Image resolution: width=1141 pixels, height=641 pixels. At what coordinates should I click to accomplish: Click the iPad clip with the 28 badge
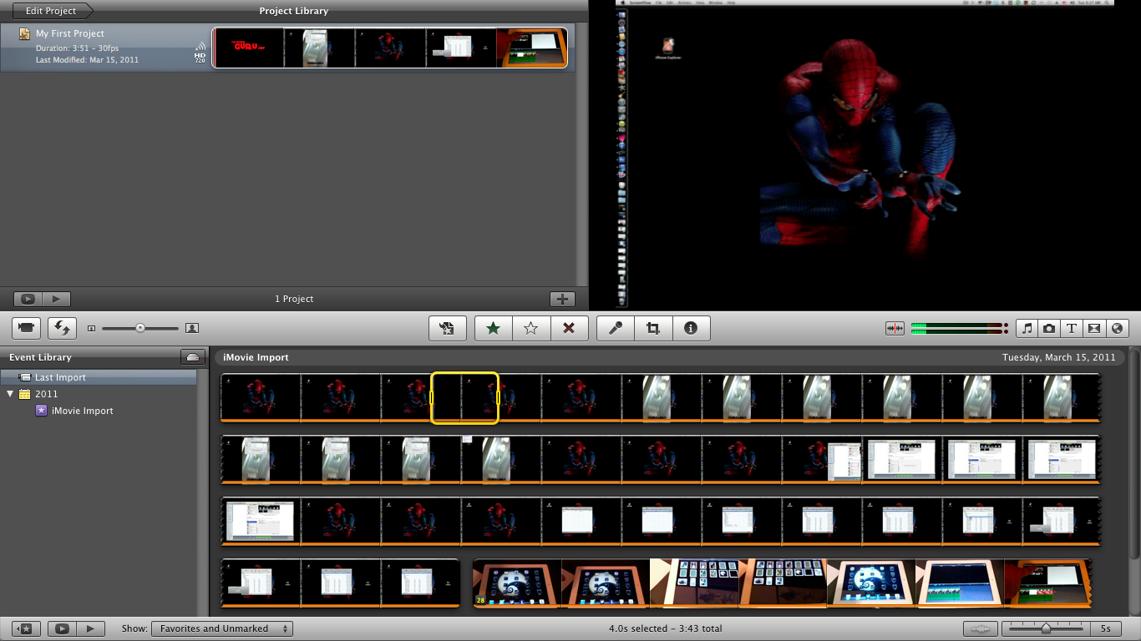[x=517, y=583]
